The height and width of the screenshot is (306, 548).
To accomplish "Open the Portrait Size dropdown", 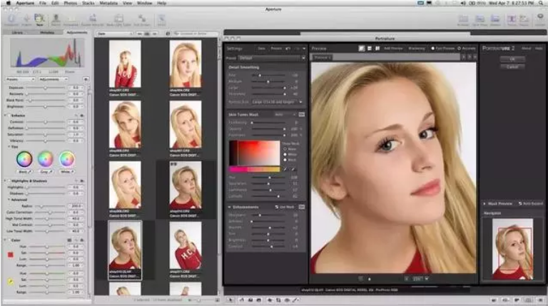I will [x=277, y=102].
